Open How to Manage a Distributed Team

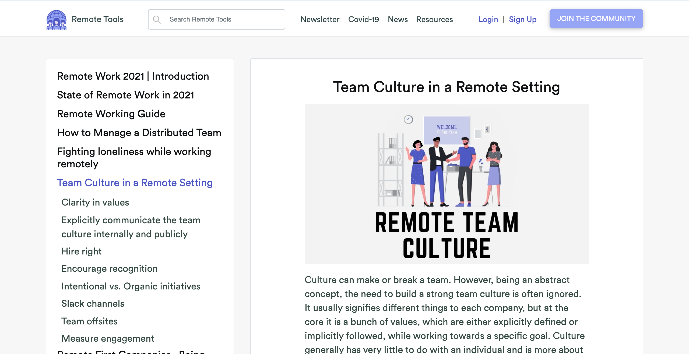click(139, 133)
